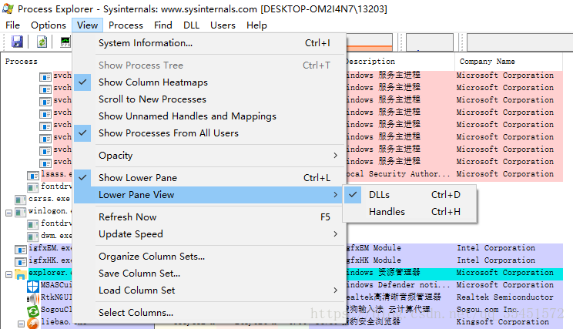Click the liebao browser icon
The image size is (573, 329).
pos(33,323)
